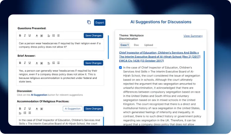Insert bulleted list in Questions Presented toolbar

[x=58, y=36]
